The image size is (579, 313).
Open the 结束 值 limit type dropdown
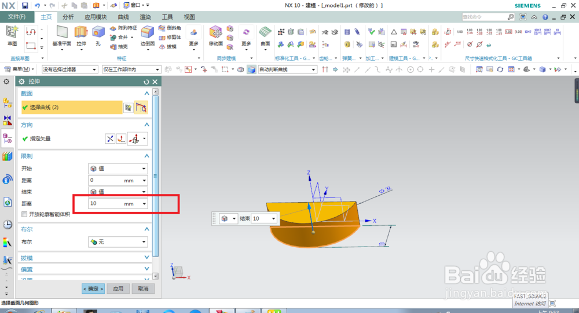point(118,192)
